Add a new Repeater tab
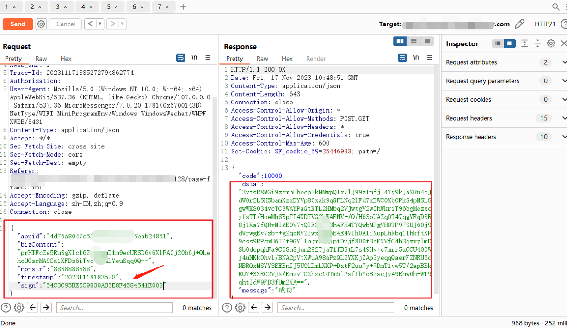The height and width of the screenshot is (328, 567). tap(183, 7)
